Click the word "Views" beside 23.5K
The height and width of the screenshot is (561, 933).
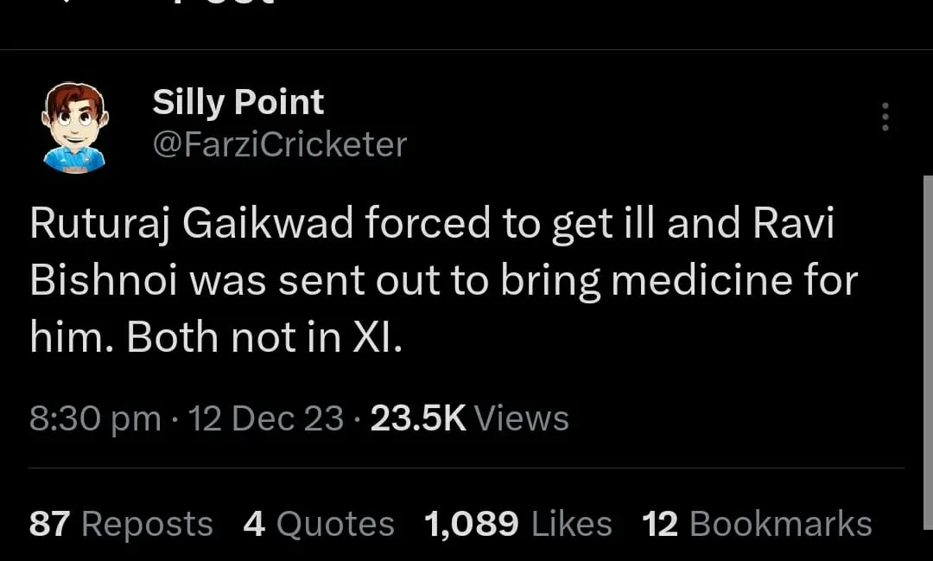[x=522, y=418]
